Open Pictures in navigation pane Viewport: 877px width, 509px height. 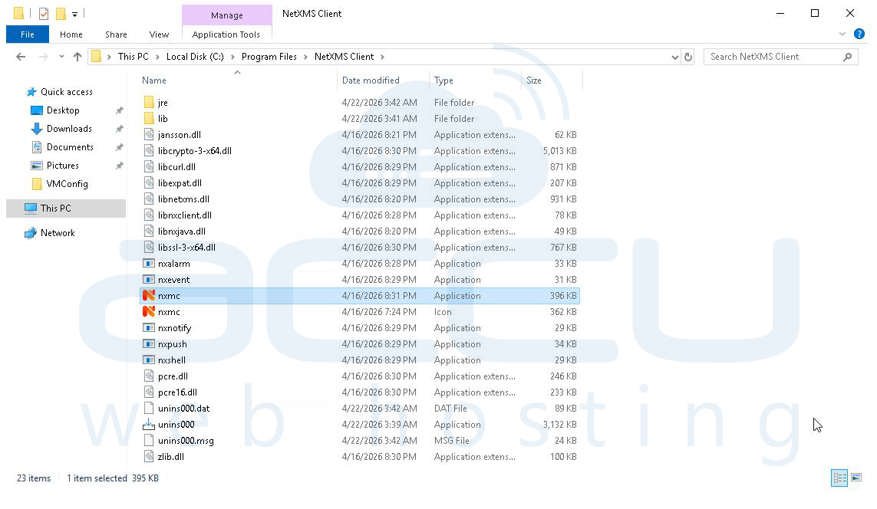click(62, 166)
